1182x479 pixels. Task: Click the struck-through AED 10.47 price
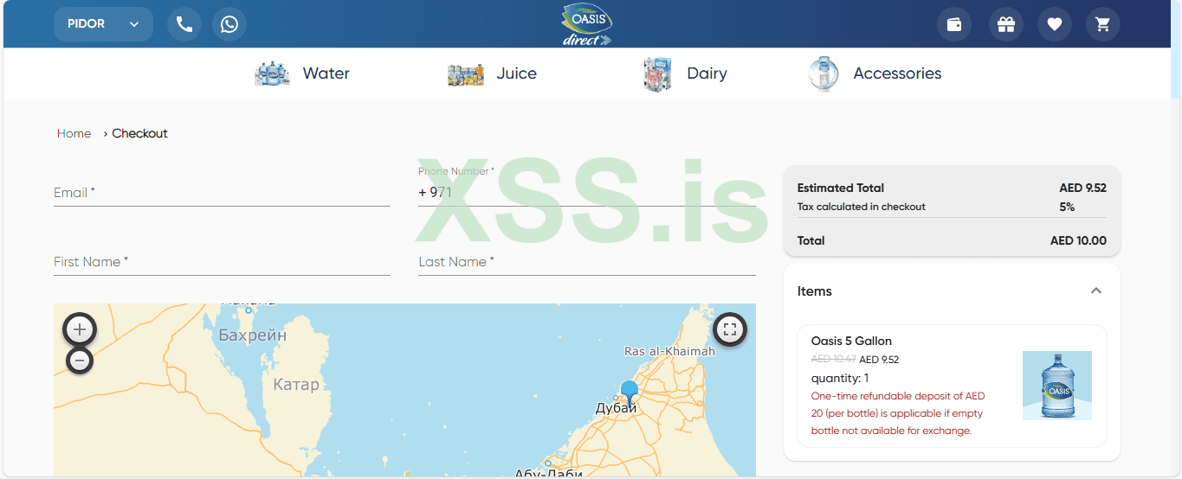click(x=834, y=359)
